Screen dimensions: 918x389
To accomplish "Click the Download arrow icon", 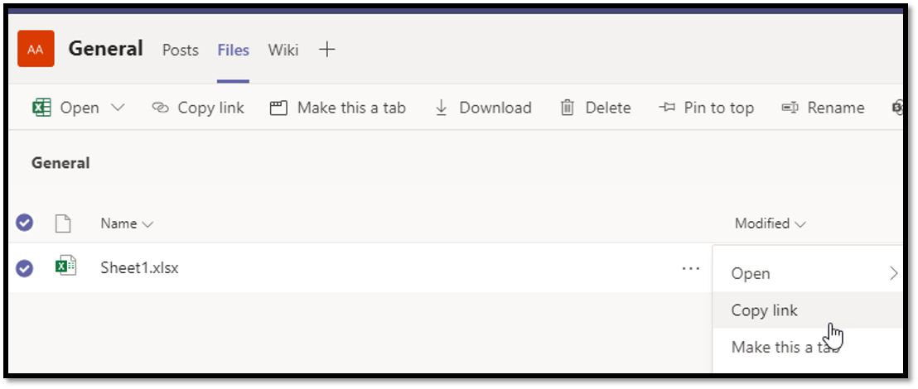I will pyautogui.click(x=441, y=108).
